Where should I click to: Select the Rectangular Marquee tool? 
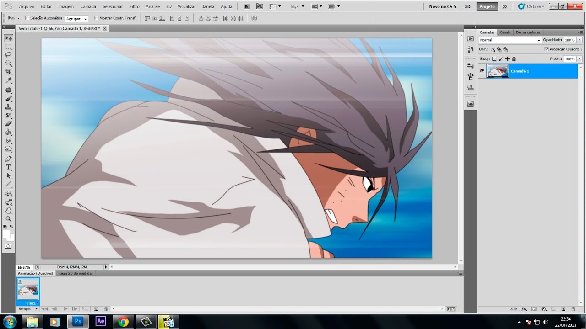click(x=8, y=47)
